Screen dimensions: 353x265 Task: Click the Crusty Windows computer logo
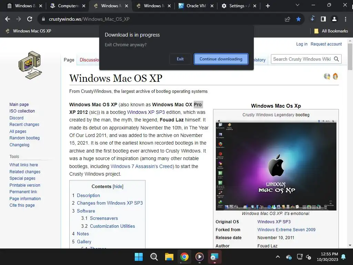[30, 65]
